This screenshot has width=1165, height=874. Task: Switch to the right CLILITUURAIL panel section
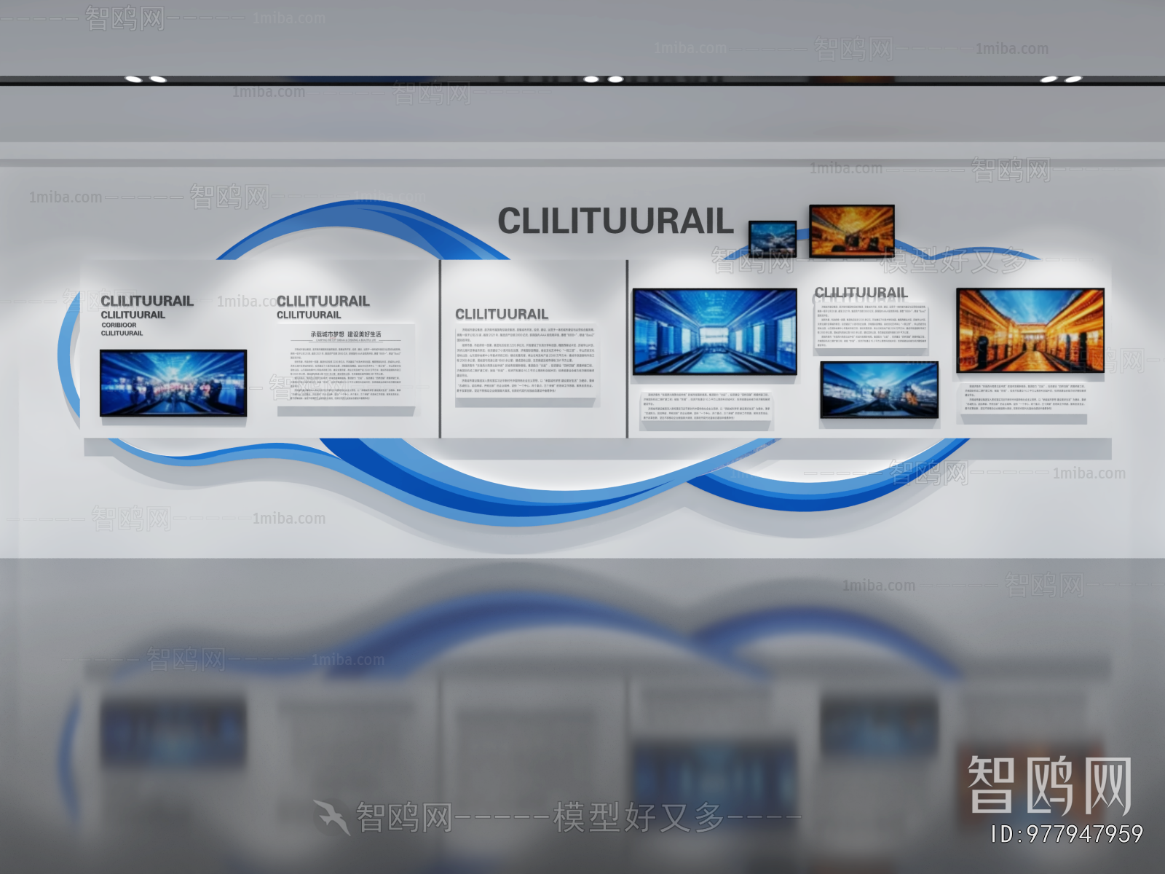(863, 290)
